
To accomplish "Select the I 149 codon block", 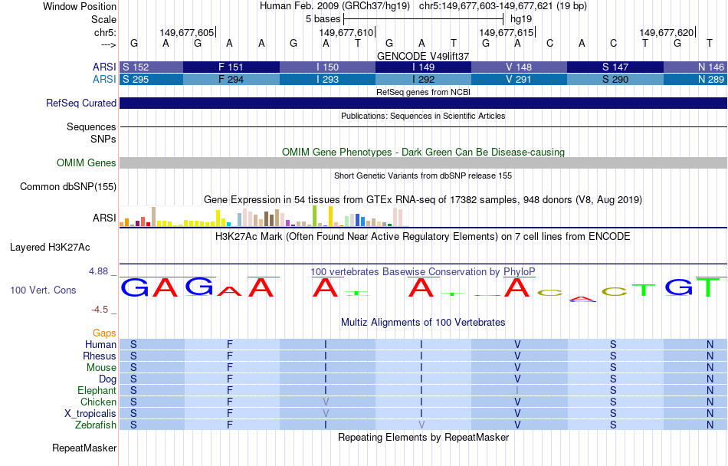I will click(423, 67).
